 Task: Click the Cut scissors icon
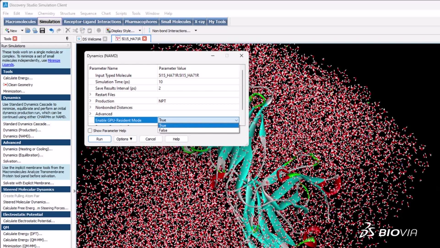click(x=75, y=31)
